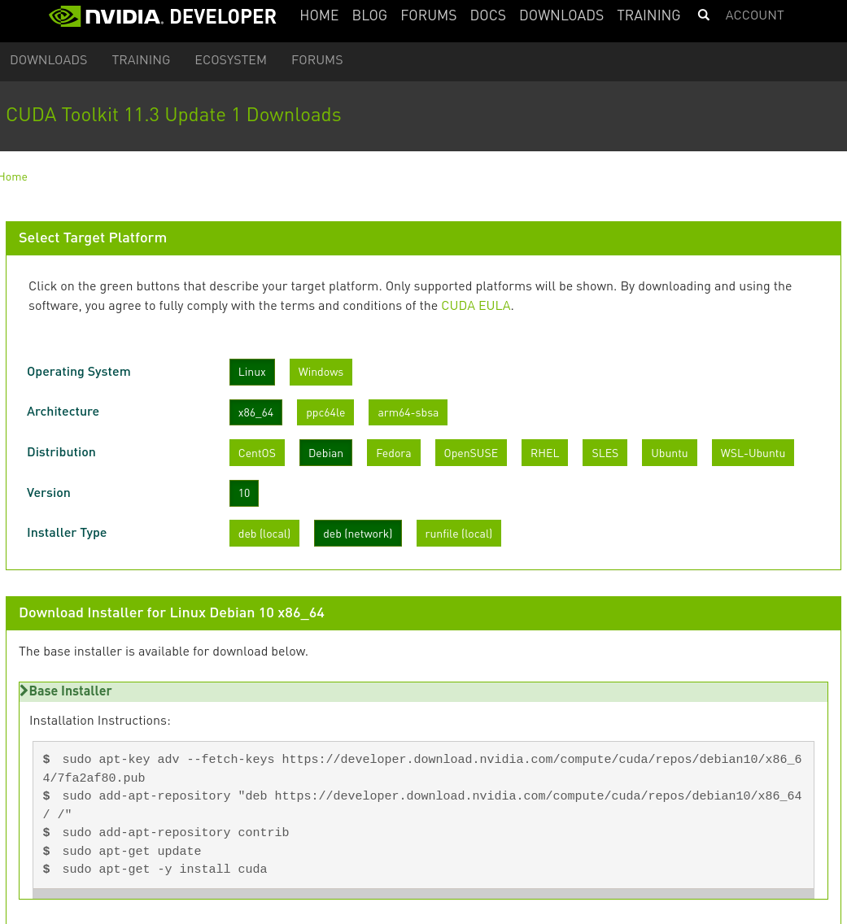Open the search magnifier icon
The height and width of the screenshot is (924, 847).
tap(703, 15)
